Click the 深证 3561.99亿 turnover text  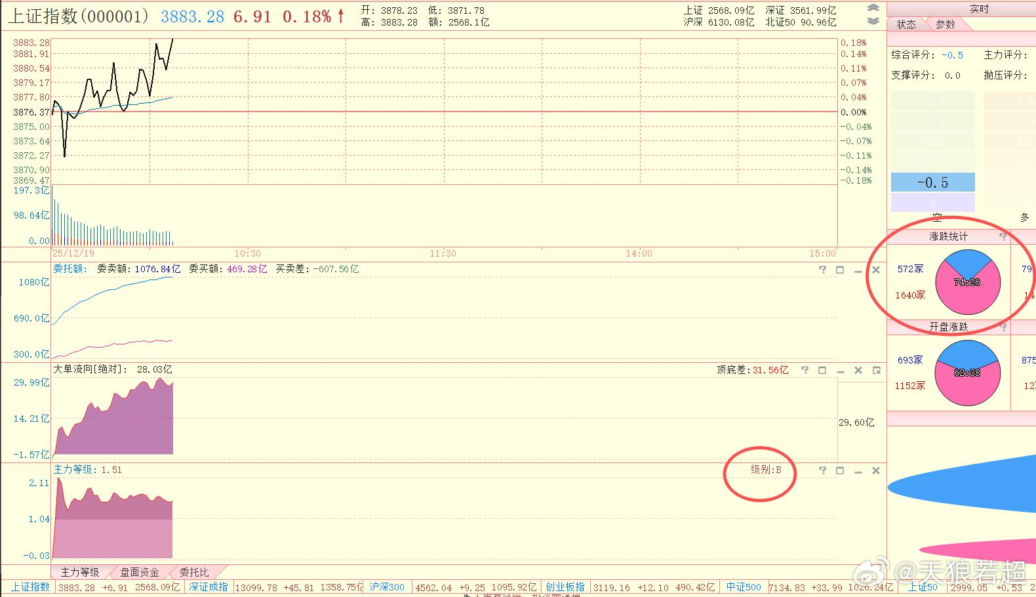pos(801,10)
